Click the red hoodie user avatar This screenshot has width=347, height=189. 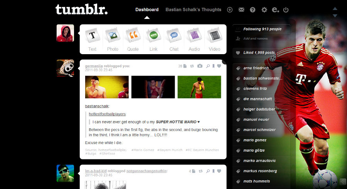(x=65, y=33)
